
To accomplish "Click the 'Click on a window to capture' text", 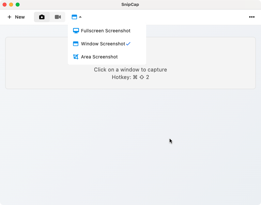I will [x=130, y=70].
